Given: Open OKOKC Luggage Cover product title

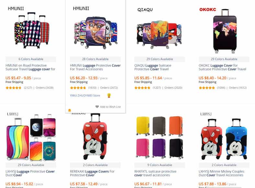Looking at the screenshot, I should (x=222, y=67).
